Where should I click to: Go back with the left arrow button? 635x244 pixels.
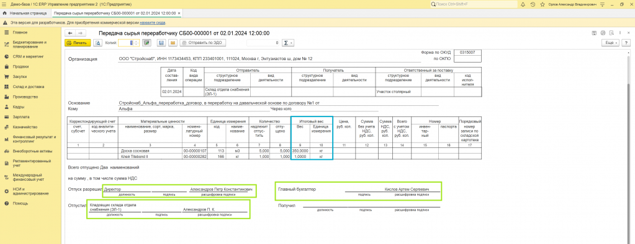(70, 33)
